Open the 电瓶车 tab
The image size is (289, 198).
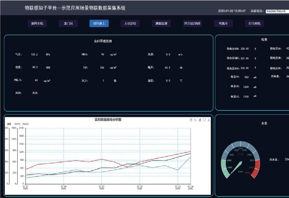pyautogui.click(x=224, y=23)
